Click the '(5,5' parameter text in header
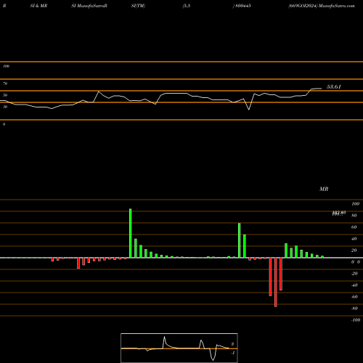Screen dimensions: 363x363 pos(187,6)
